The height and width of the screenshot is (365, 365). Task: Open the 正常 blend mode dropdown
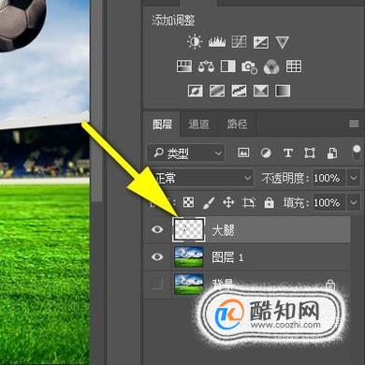coord(203,179)
